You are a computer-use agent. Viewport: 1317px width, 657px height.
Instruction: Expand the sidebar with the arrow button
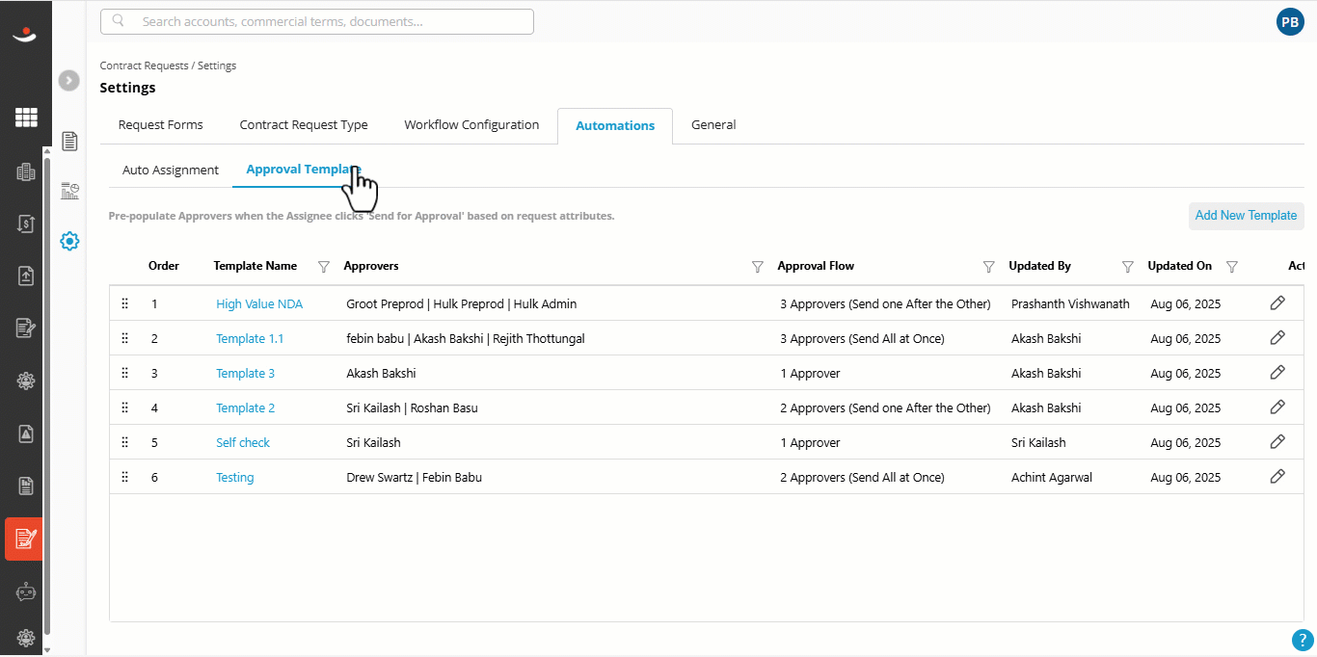coord(68,81)
